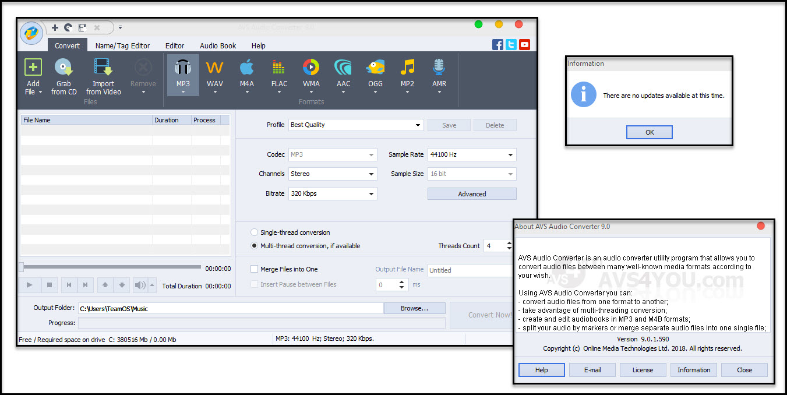Image resolution: width=787 pixels, height=395 pixels.
Task: Click the Output File Name field showing Untitled
Action: coord(471,270)
